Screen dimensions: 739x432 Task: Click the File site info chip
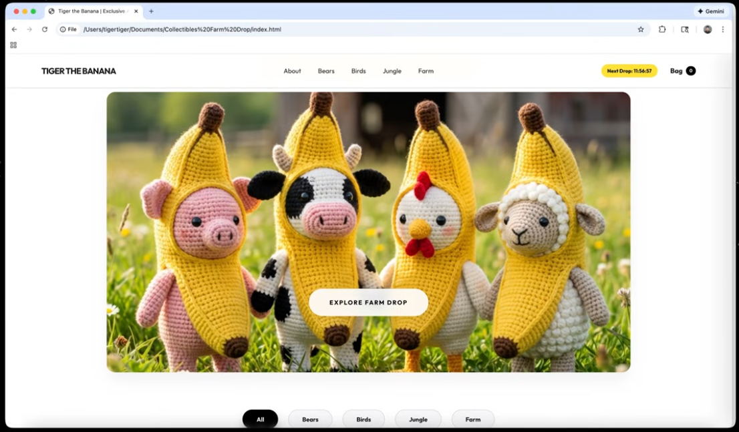(x=69, y=29)
